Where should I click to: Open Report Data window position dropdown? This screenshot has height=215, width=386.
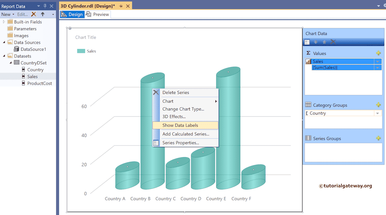(38, 6)
